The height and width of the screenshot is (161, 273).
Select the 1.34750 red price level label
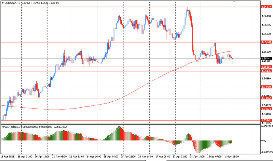pos(266,87)
